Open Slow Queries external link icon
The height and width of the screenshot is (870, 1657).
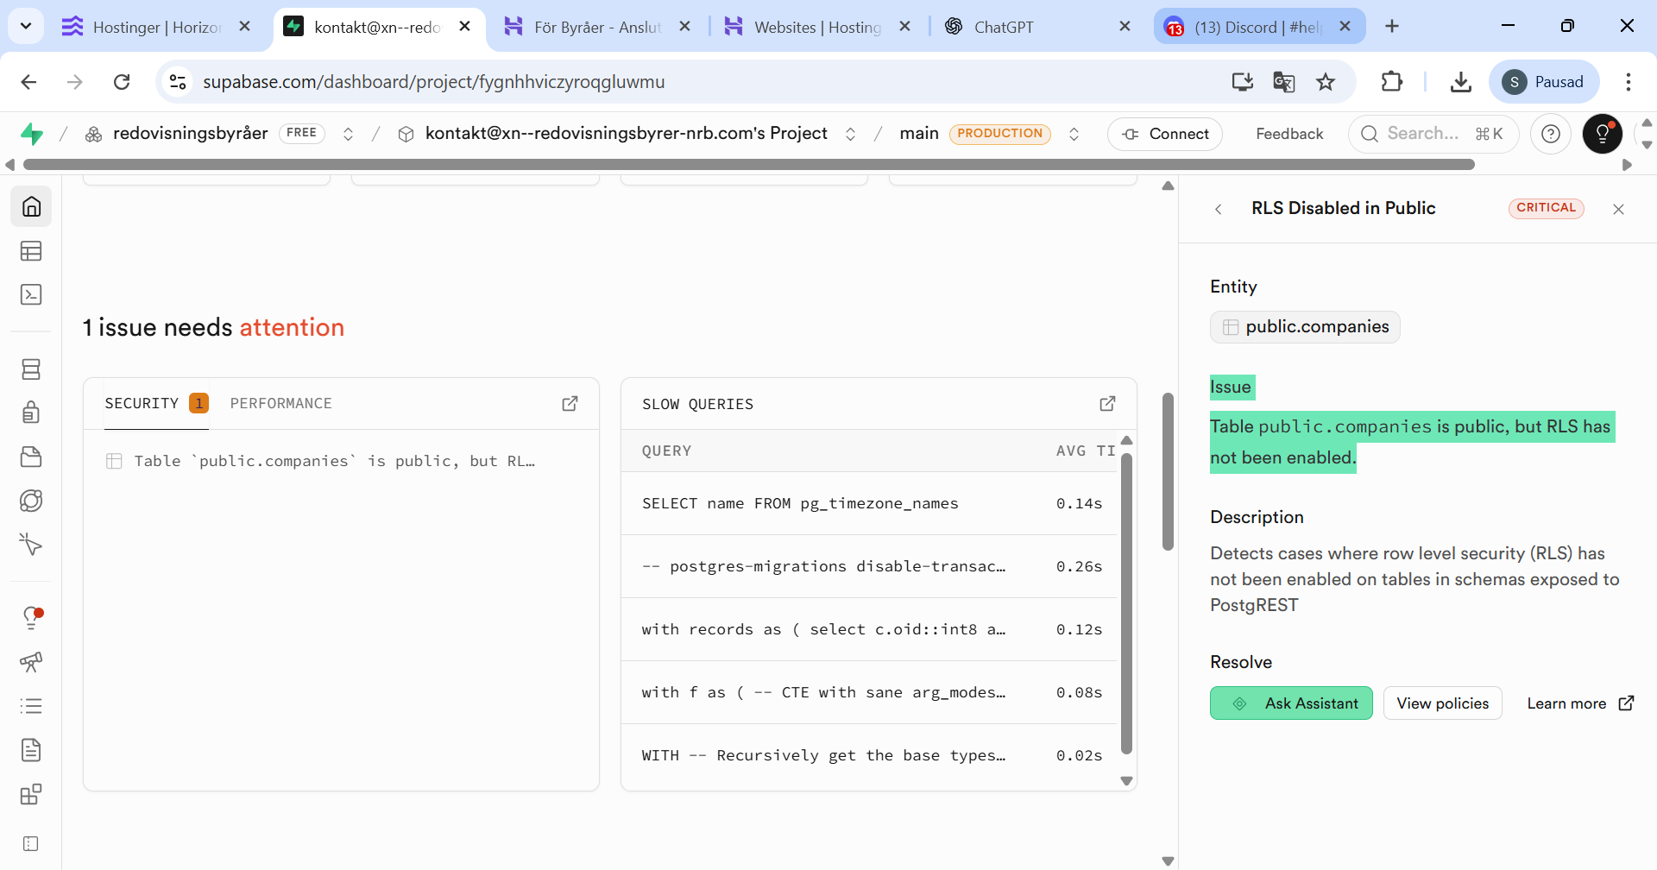coord(1108,403)
